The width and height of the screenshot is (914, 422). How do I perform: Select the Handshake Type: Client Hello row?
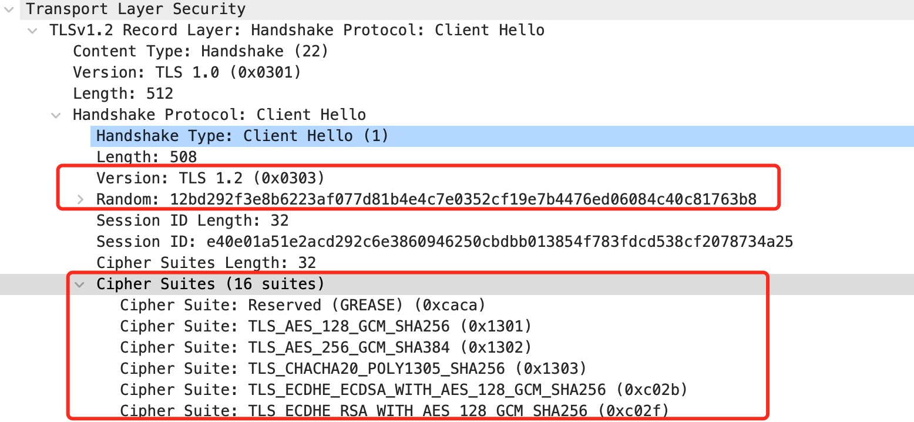[242, 136]
